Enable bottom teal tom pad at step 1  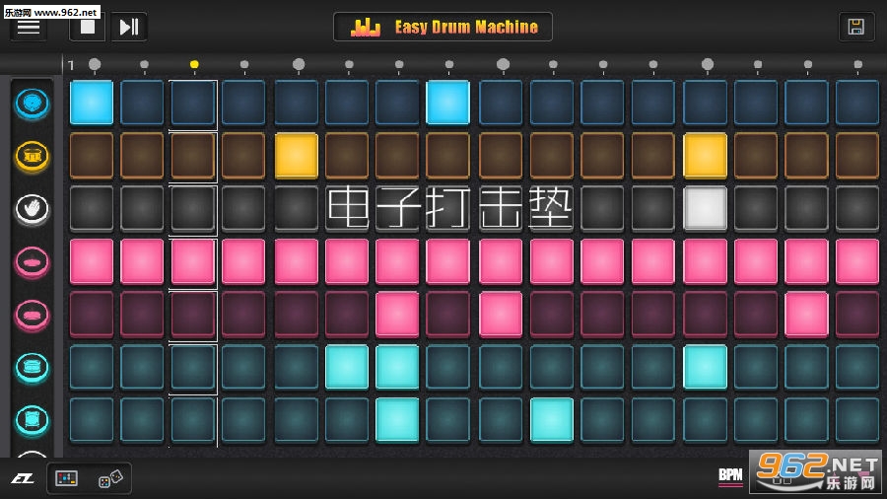(x=92, y=420)
